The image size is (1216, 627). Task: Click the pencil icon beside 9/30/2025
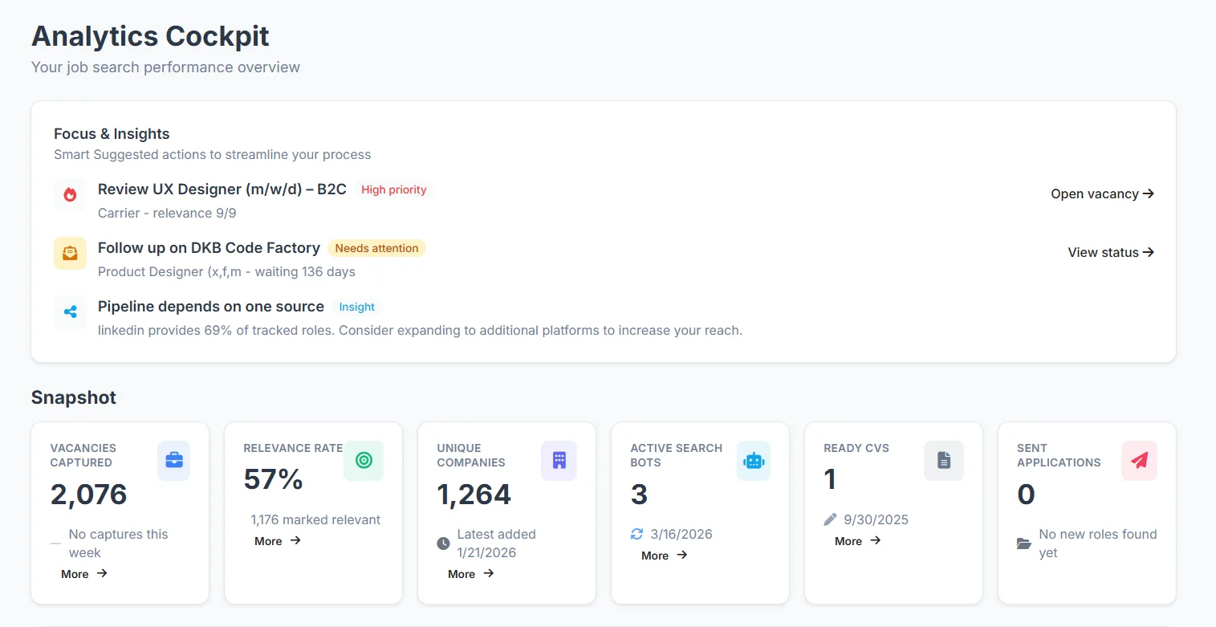pos(831,519)
